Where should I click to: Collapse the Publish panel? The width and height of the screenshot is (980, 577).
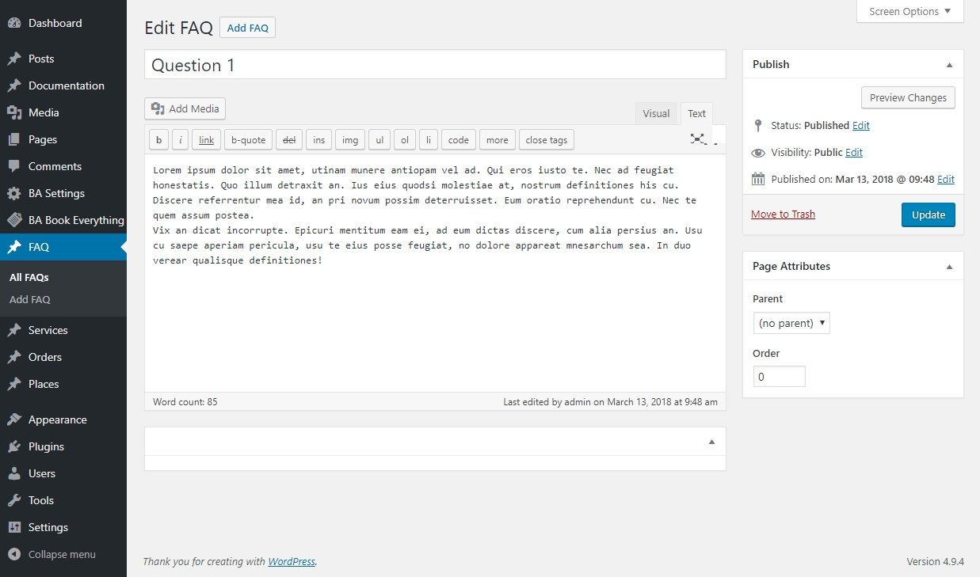[x=949, y=65]
